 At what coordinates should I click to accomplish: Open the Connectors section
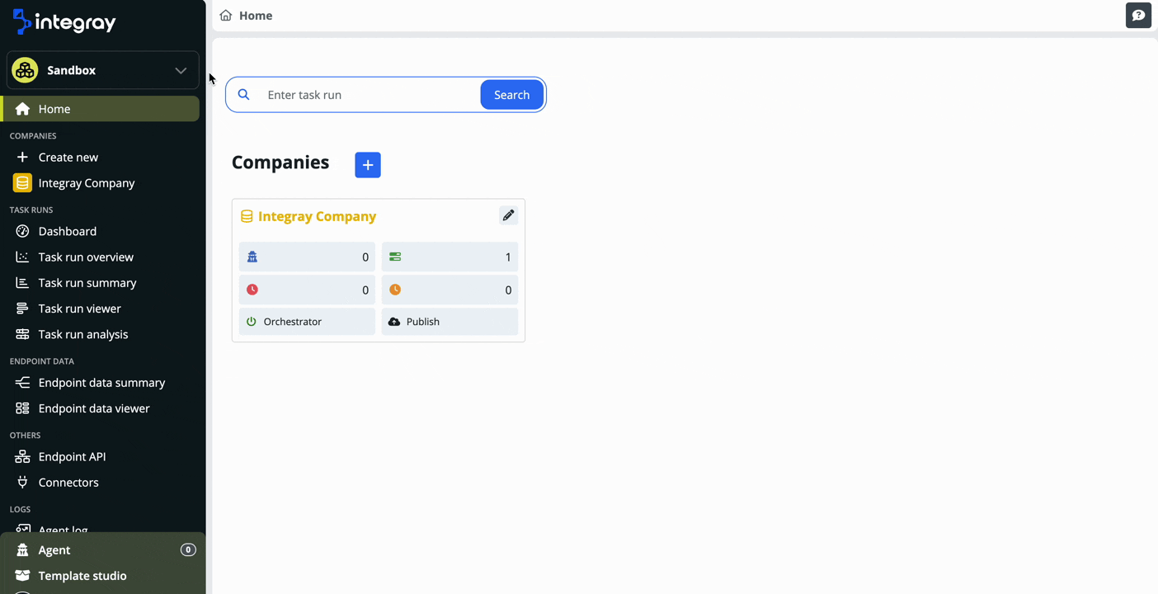(68, 482)
